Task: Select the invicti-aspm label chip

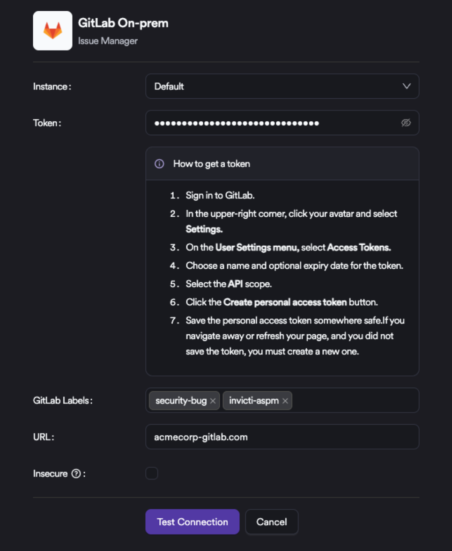Action: (x=254, y=401)
